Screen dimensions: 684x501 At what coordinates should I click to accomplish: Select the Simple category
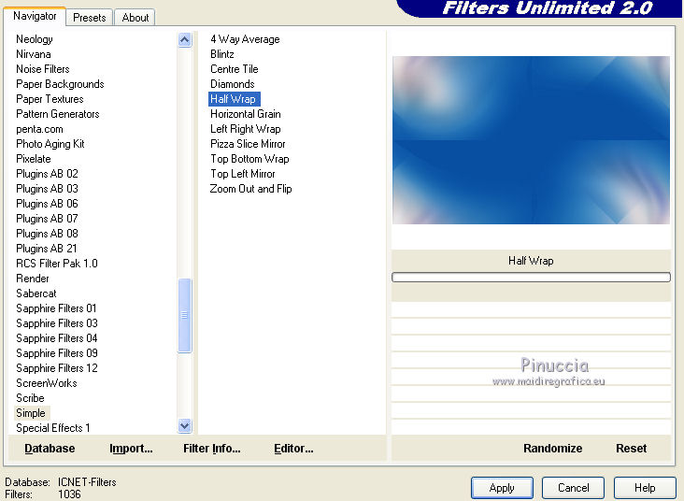(31, 413)
